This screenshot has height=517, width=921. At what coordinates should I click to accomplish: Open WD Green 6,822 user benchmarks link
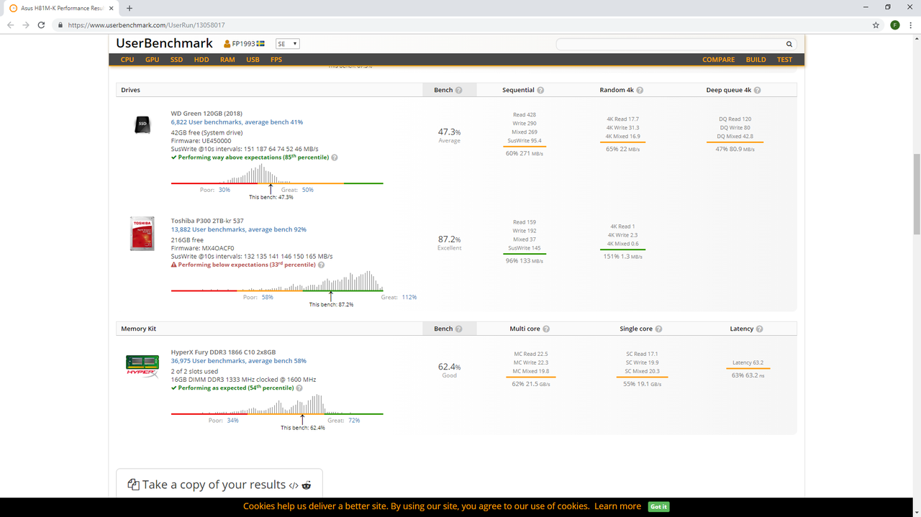tap(237, 122)
